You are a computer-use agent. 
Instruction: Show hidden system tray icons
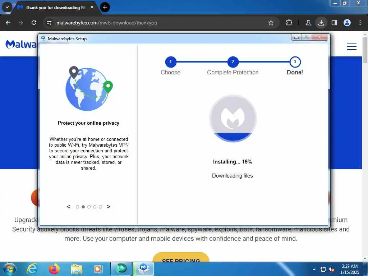[314, 269]
